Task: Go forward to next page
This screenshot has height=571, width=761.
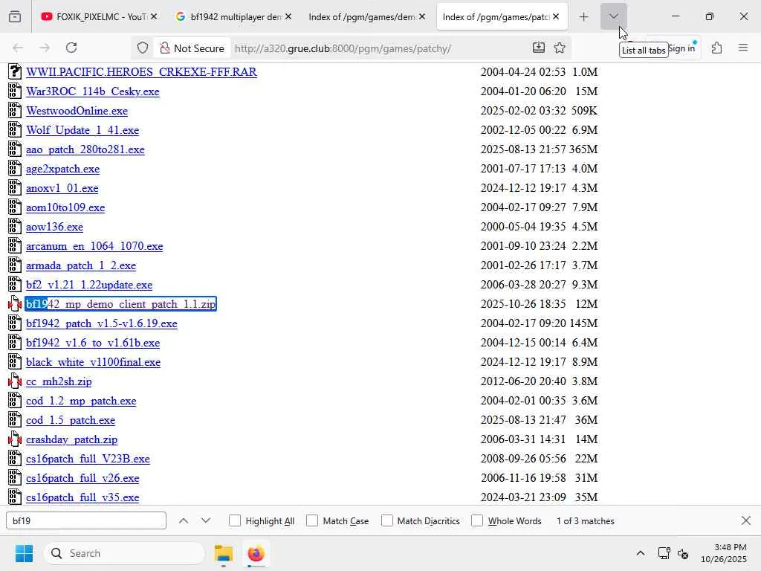Action: 45,48
